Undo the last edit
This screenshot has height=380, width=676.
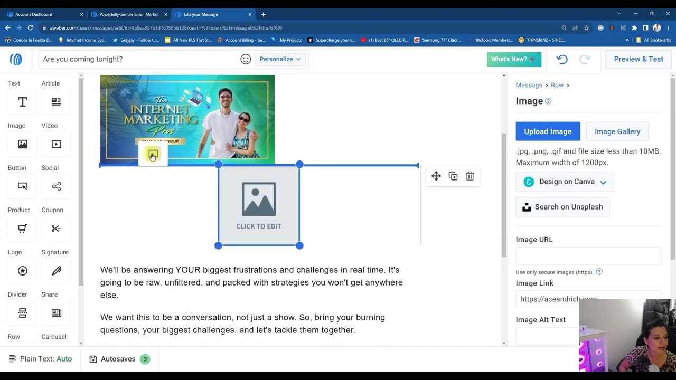click(x=562, y=59)
